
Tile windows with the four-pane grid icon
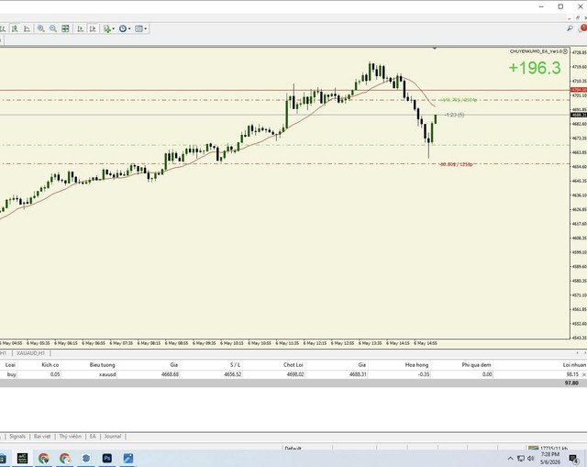[65, 28]
